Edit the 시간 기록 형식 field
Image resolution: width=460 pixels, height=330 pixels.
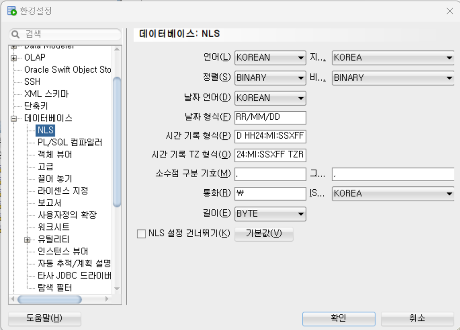(270, 136)
